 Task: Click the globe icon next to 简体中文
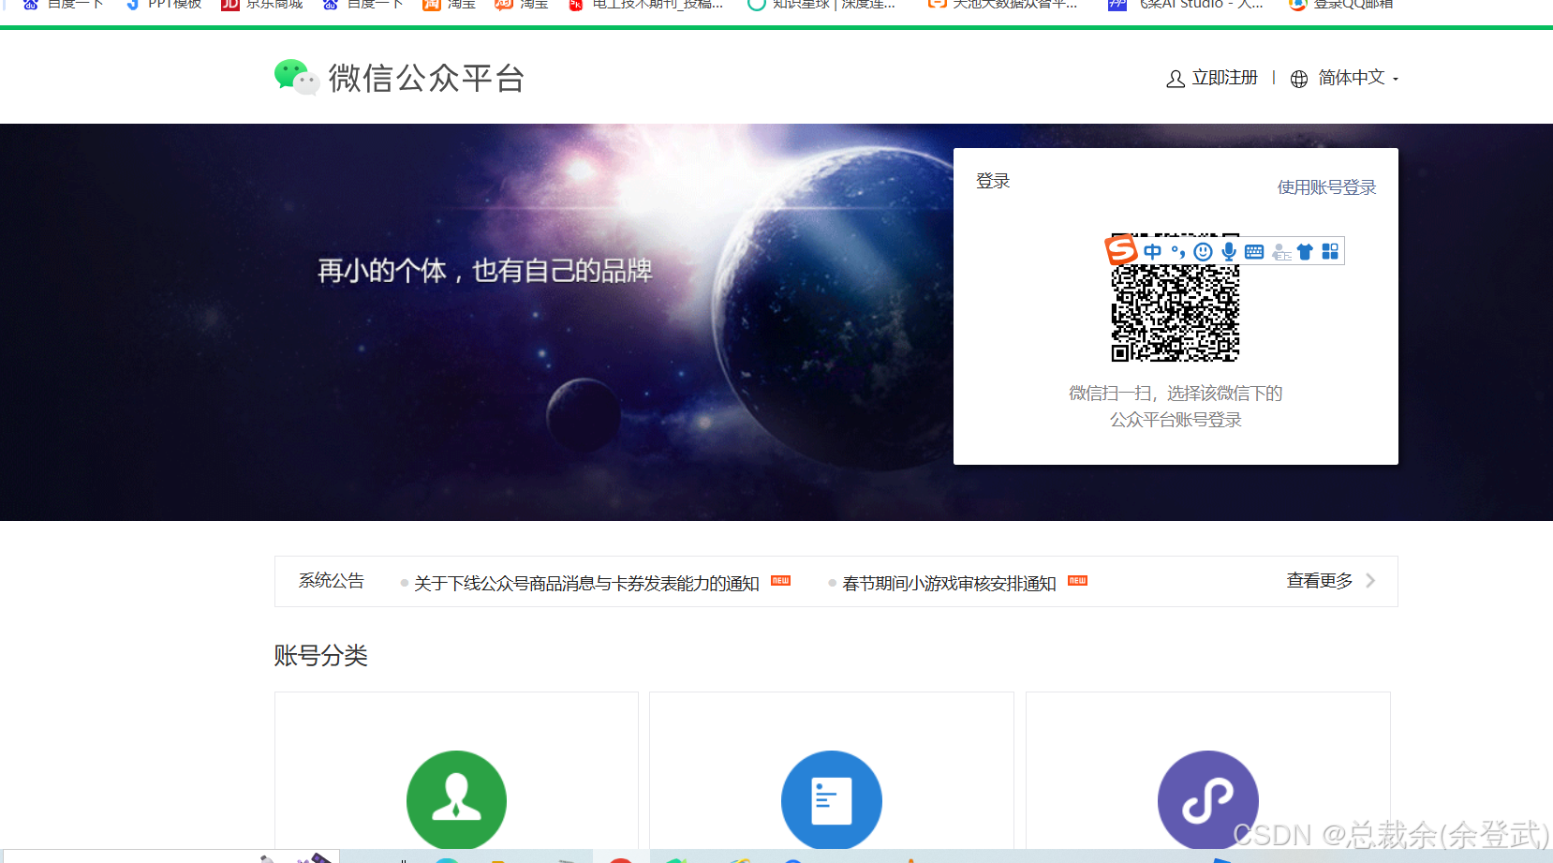(1299, 80)
